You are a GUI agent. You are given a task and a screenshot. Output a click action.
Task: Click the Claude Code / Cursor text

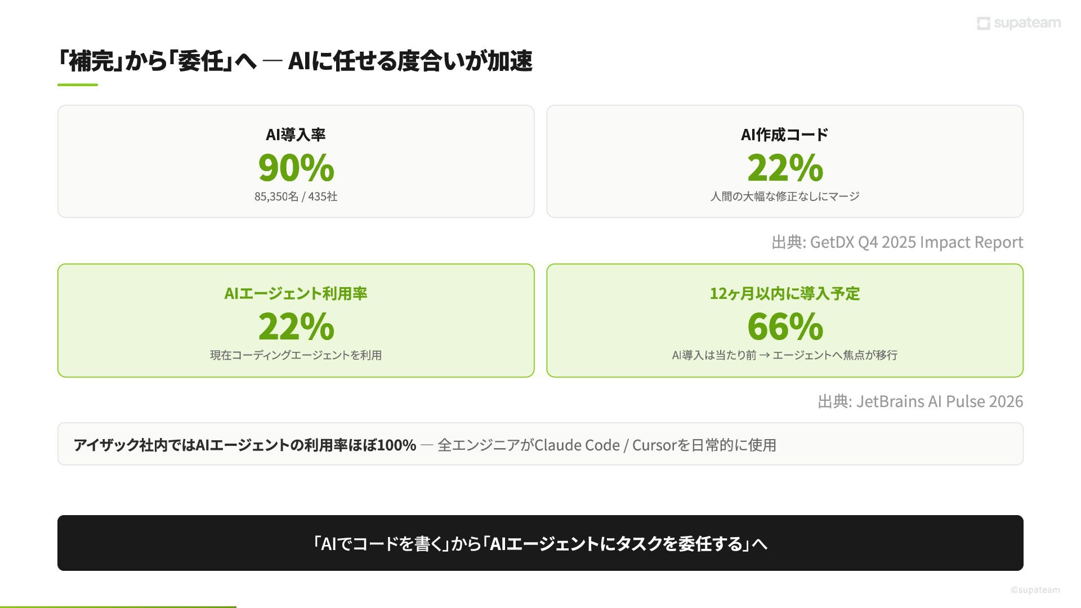(x=605, y=445)
